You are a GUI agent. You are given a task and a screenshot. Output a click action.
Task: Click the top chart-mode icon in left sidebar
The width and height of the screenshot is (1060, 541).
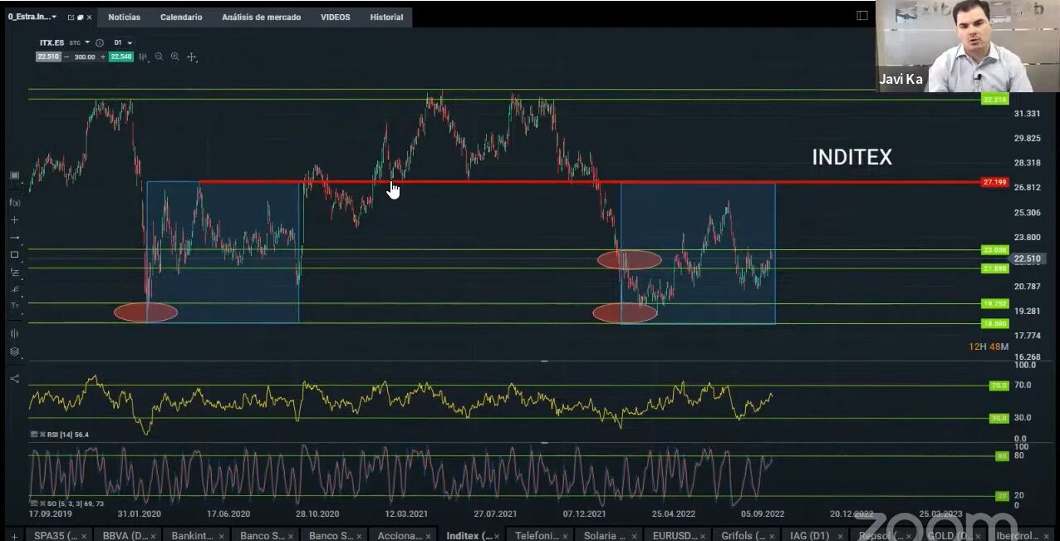pyautogui.click(x=14, y=175)
